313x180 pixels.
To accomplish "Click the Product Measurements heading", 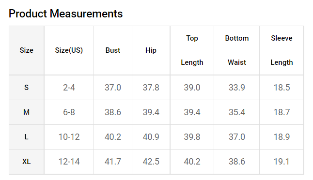I will coord(66,14).
